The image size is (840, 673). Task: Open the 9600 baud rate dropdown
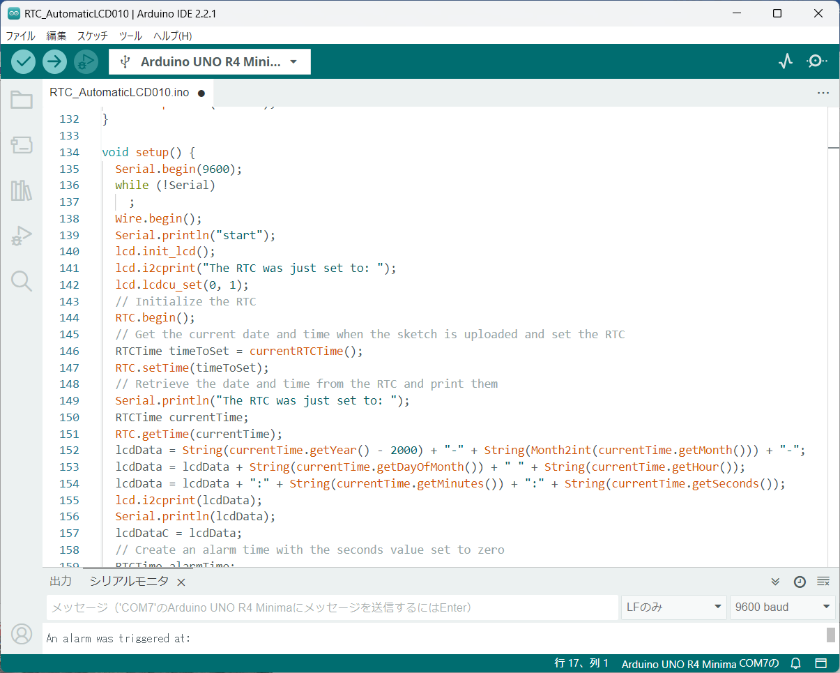tap(781, 607)
